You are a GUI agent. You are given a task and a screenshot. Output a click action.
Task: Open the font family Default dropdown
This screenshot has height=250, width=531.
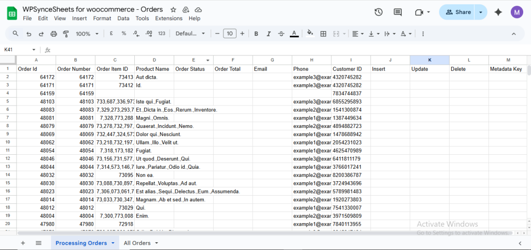click(x=190, y=34)
